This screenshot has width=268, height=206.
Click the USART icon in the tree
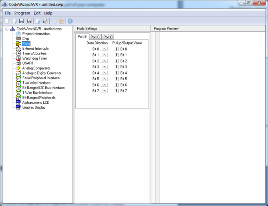(18, 63)
